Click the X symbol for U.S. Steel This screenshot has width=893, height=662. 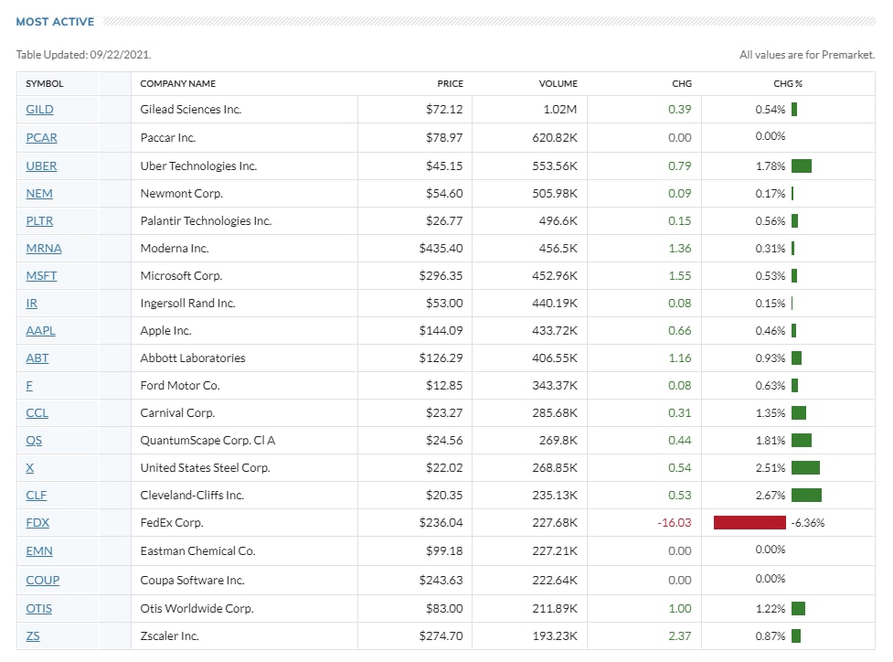29,468
